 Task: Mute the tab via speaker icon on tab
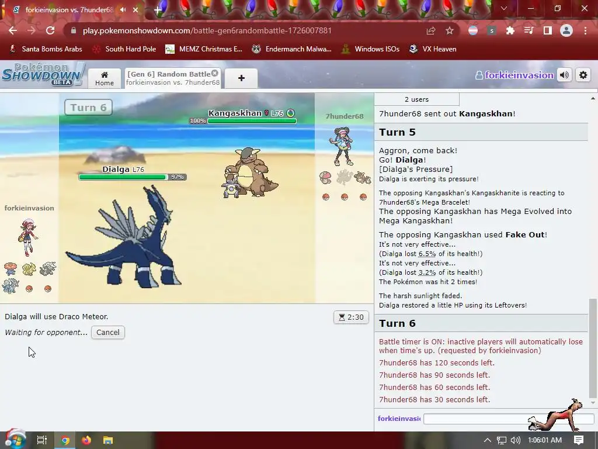[123, 9]
